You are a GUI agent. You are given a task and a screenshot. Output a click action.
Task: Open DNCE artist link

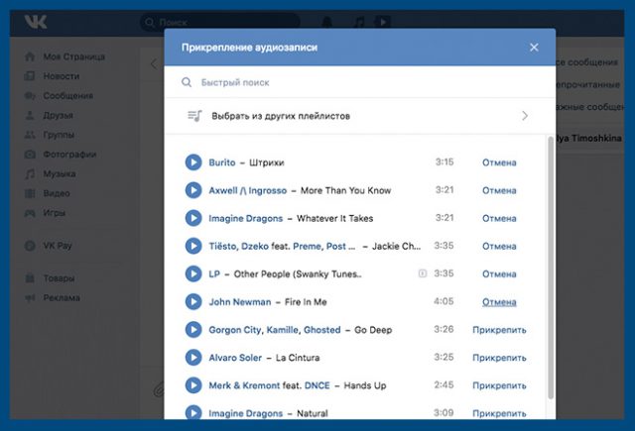coord(317,385)
